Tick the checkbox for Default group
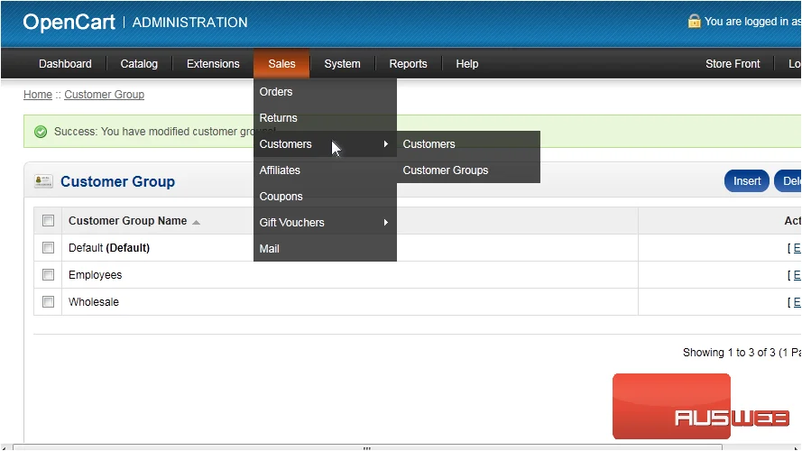 [x=48, y=247]
